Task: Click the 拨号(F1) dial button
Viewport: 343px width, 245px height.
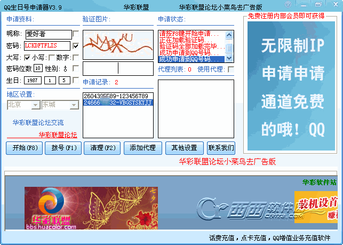Action: 63,148
